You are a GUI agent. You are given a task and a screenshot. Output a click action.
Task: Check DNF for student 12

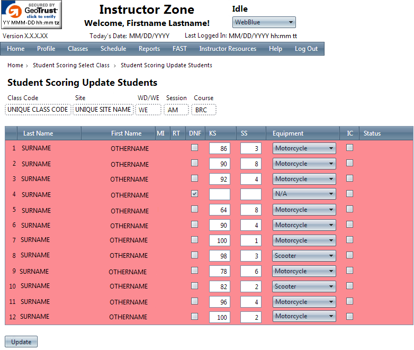click(195, 316)
